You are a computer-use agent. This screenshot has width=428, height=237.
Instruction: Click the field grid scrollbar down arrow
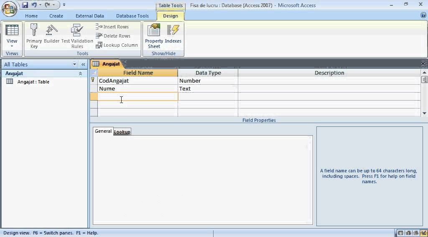point(424,113)
